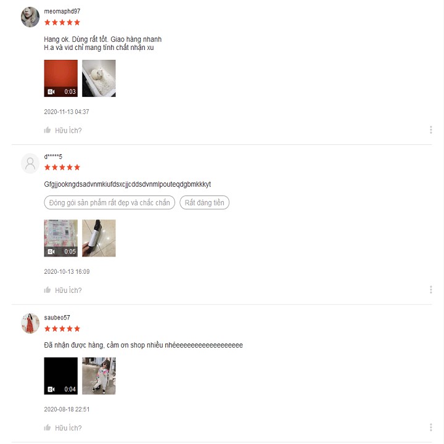Open three-dot menu for meomaphd97's review
Image resolution: width=444 pixels, height=444 pixels.
pyautogui.click(x=430, y=129)
